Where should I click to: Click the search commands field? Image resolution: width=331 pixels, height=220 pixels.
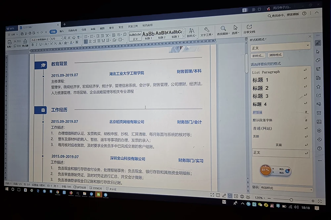pyautogui.click(x=284, y=15)
